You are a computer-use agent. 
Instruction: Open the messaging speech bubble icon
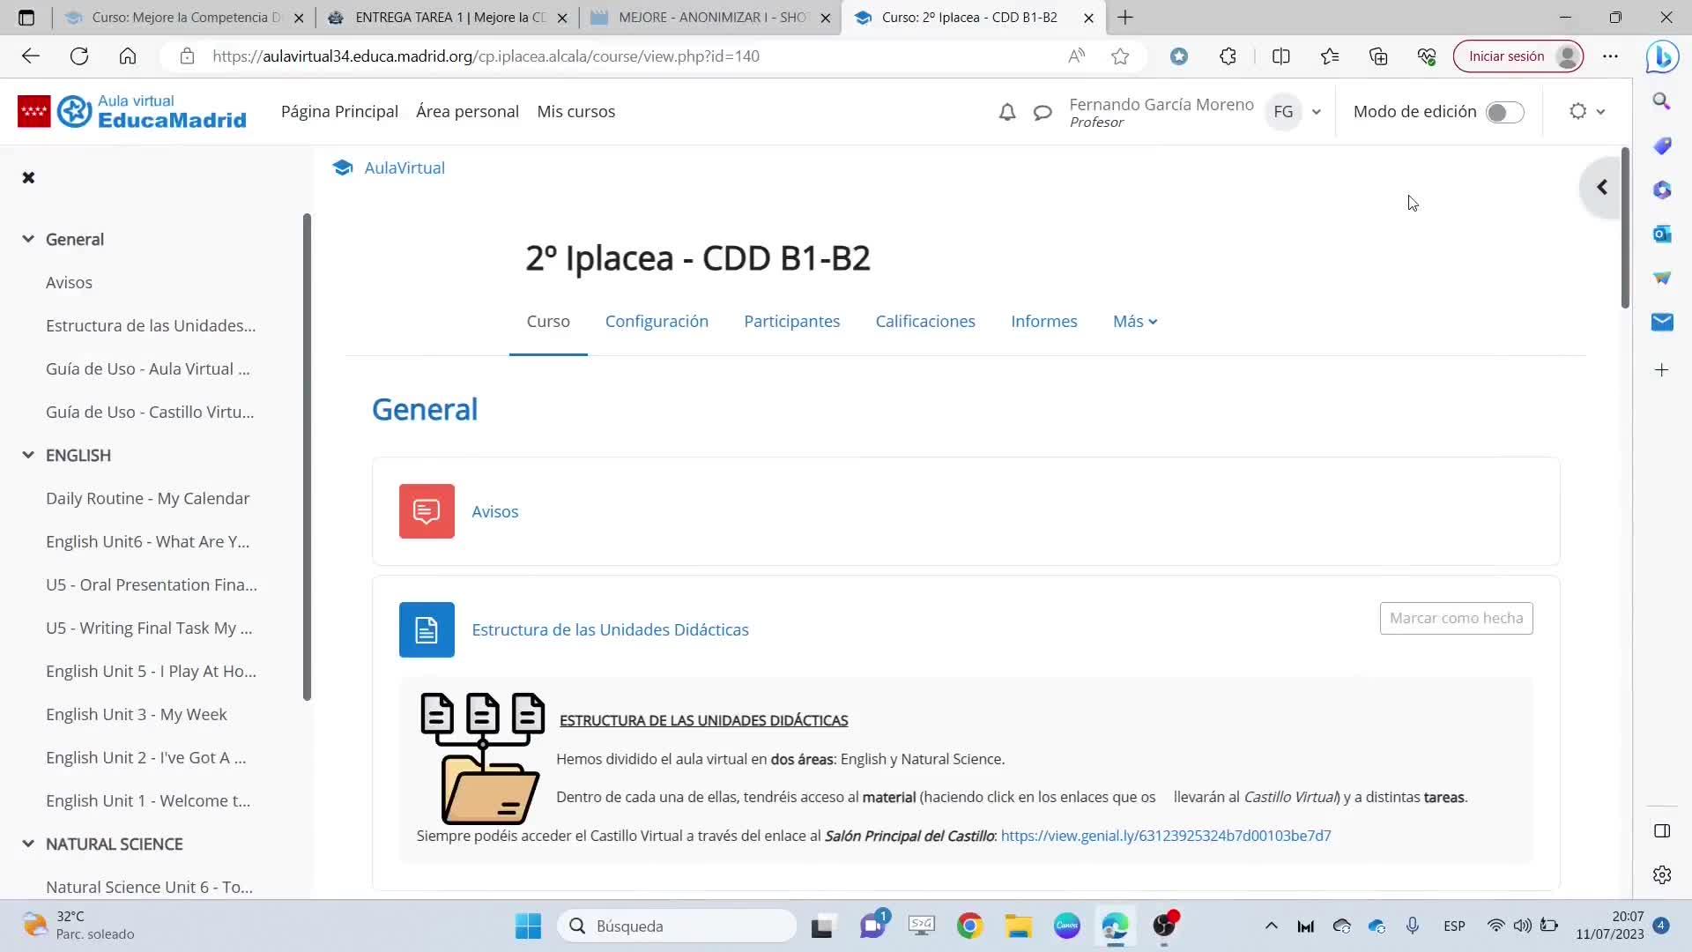(x=1043, y=112)
